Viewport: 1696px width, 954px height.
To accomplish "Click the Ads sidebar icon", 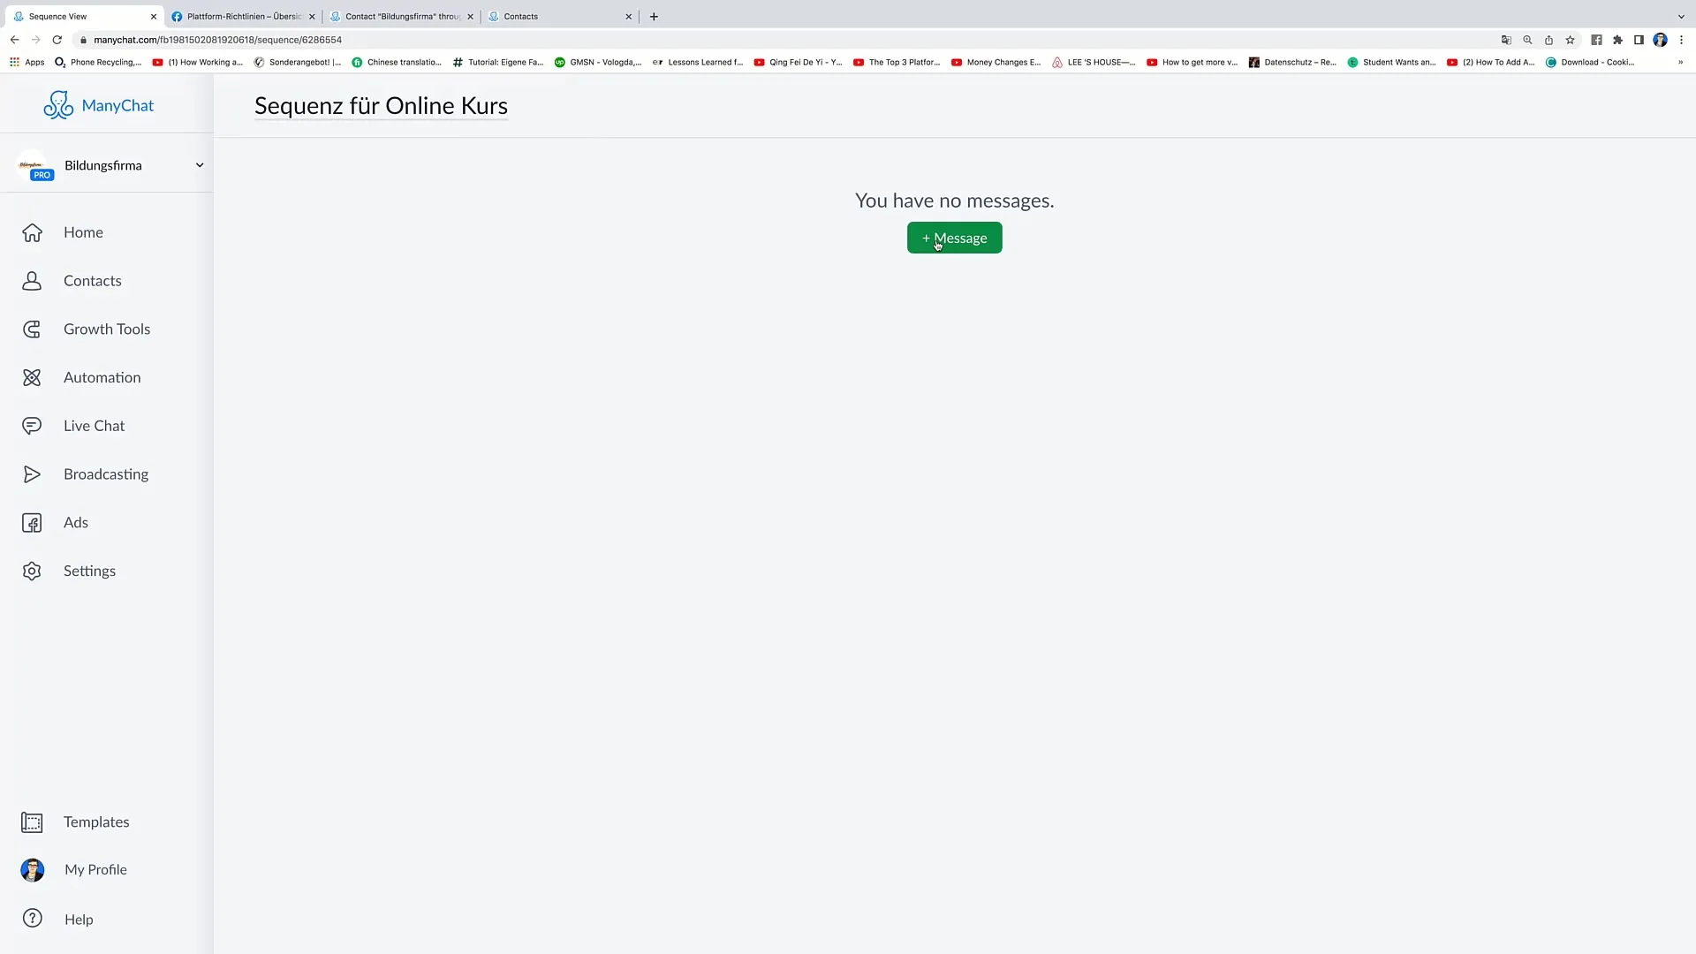I will click(x=33, y=522).
